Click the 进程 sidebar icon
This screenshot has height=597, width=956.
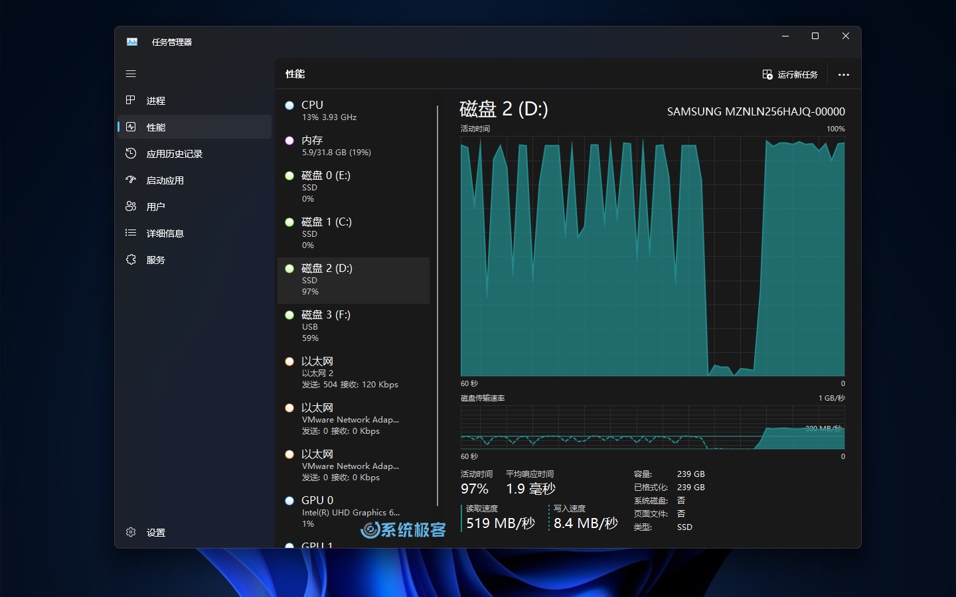pyautogui.click(x=131, y=100)
